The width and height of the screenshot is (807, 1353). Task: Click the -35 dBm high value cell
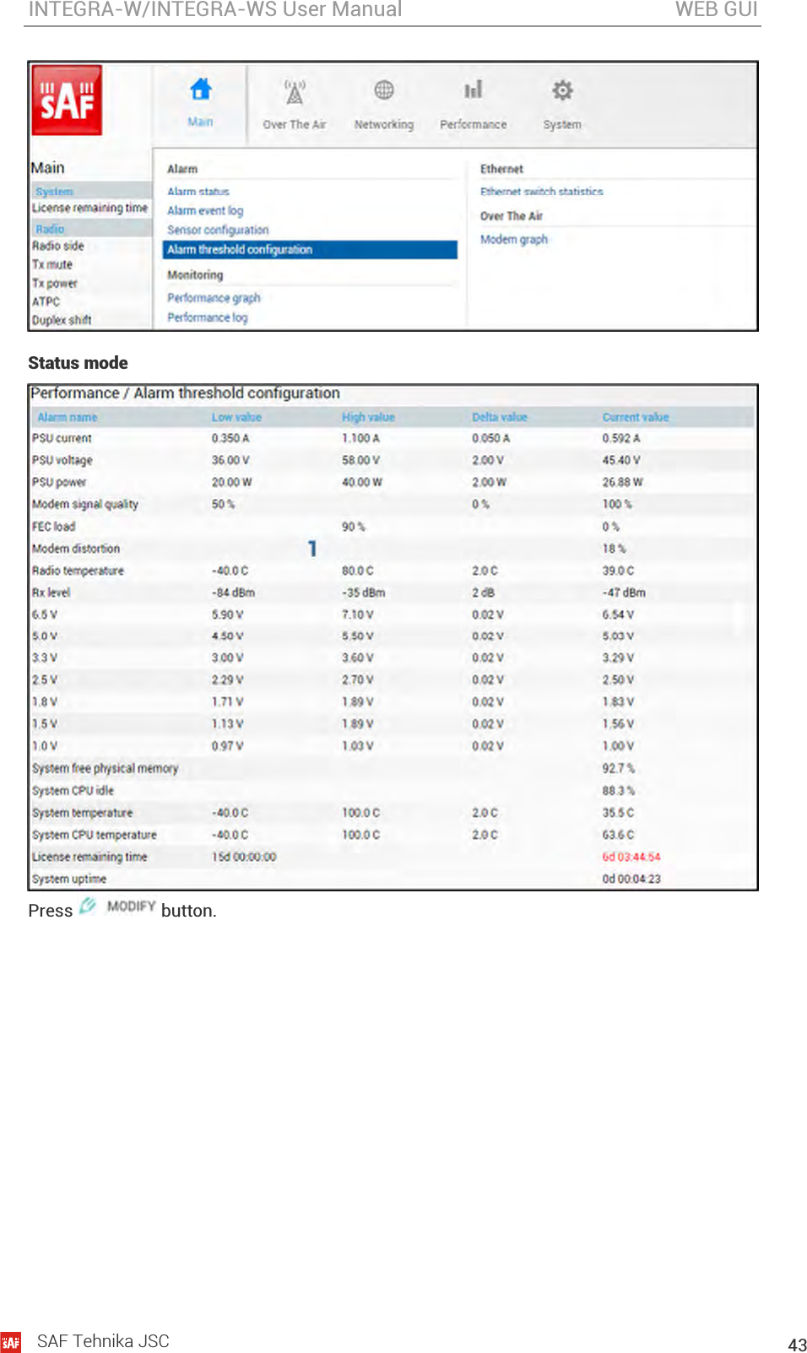tap(364, 593)
